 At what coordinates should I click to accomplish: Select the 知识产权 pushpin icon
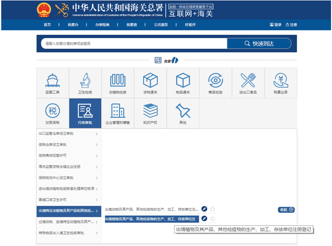[x=150, y=110]
